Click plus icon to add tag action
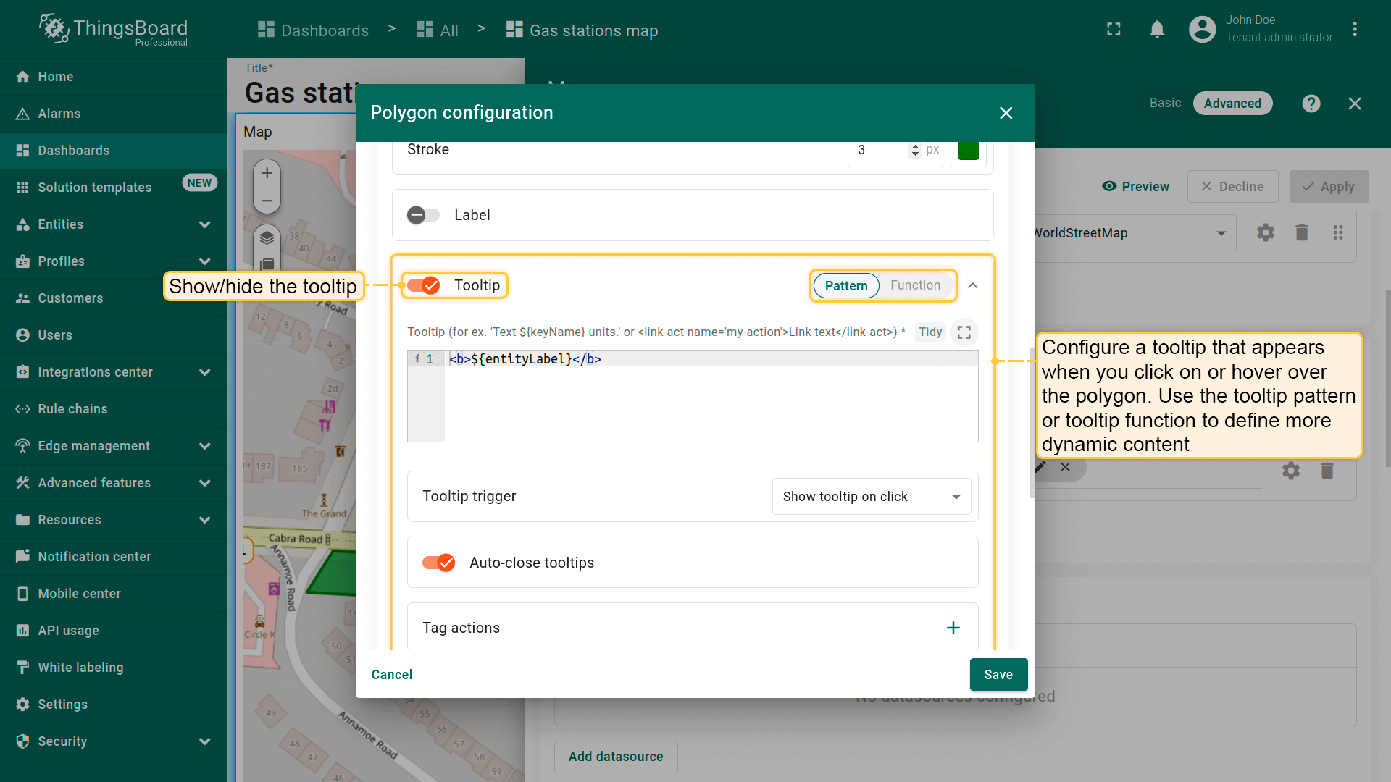Screen dimensions: 1391x782 [x=953, y=628]
